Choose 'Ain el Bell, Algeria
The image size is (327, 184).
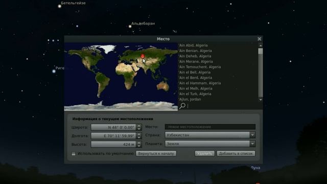point(195,73)
